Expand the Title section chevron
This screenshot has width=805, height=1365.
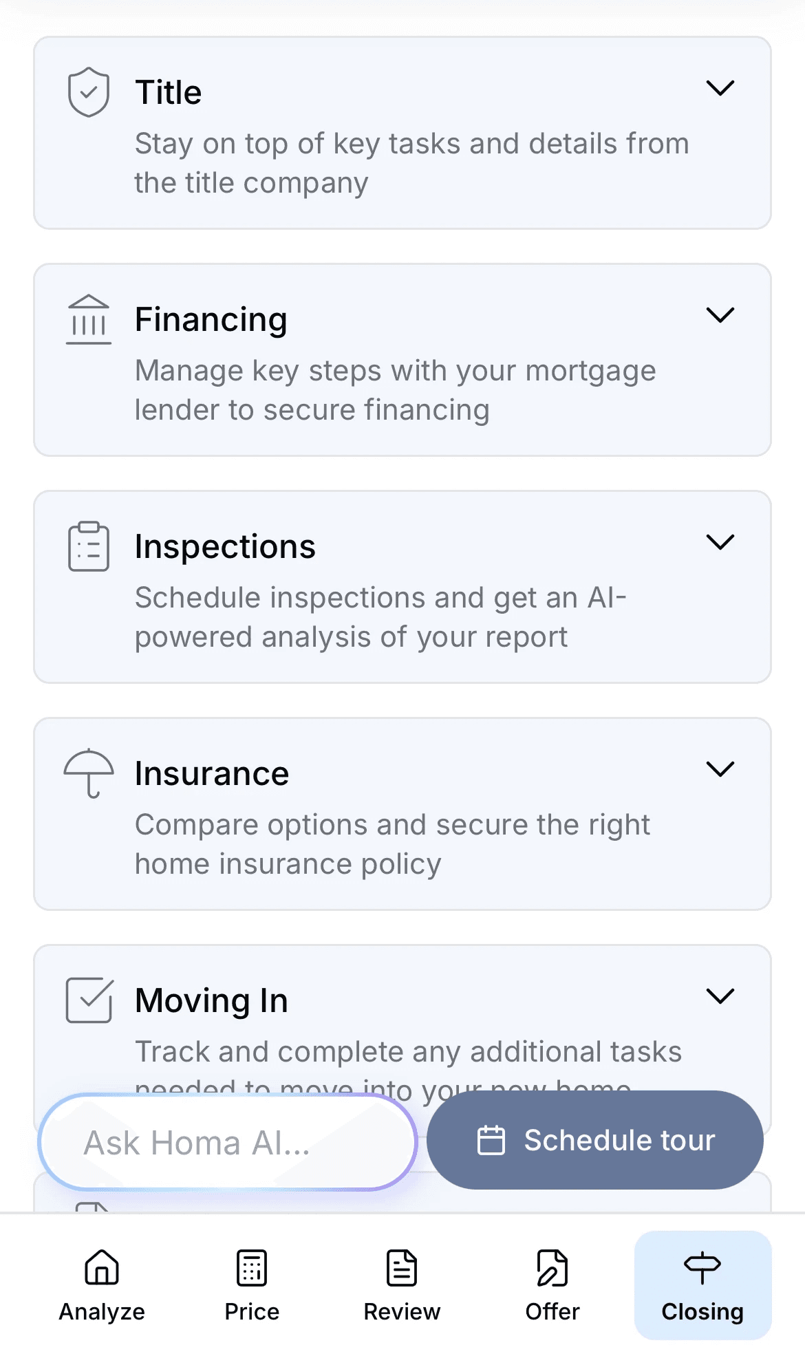point(720,88)
